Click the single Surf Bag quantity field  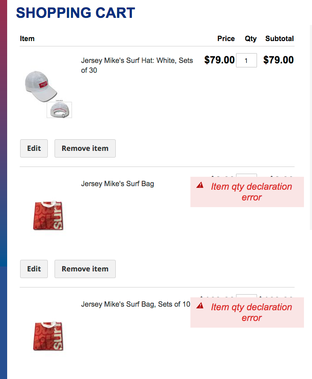pyautogui.click(x=246, y=175)
